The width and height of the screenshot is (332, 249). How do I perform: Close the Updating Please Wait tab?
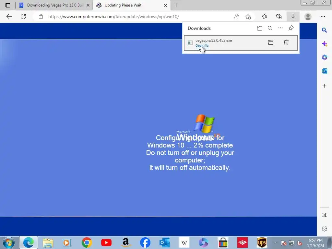pos(166,5)
